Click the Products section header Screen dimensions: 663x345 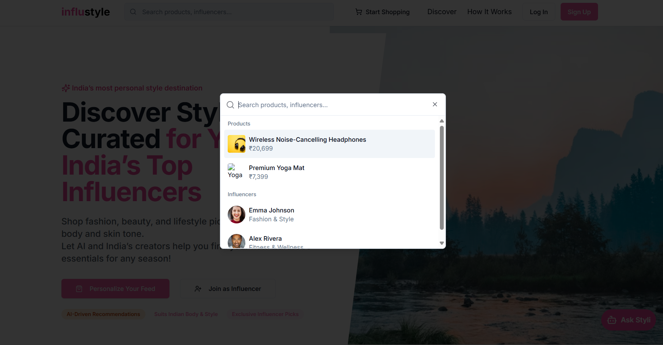click(x=239, y=124)
